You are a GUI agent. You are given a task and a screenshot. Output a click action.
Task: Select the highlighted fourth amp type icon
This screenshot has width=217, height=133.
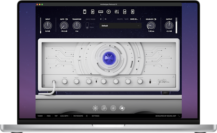[122, 108]
